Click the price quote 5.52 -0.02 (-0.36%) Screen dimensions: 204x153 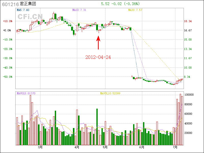[120, 4]
